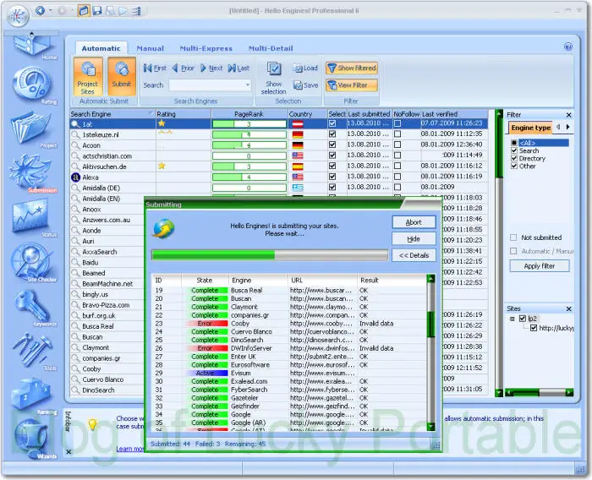Toggle Select checkbox for 1at row
The image size is (592, 480).
tap(332, 123)
